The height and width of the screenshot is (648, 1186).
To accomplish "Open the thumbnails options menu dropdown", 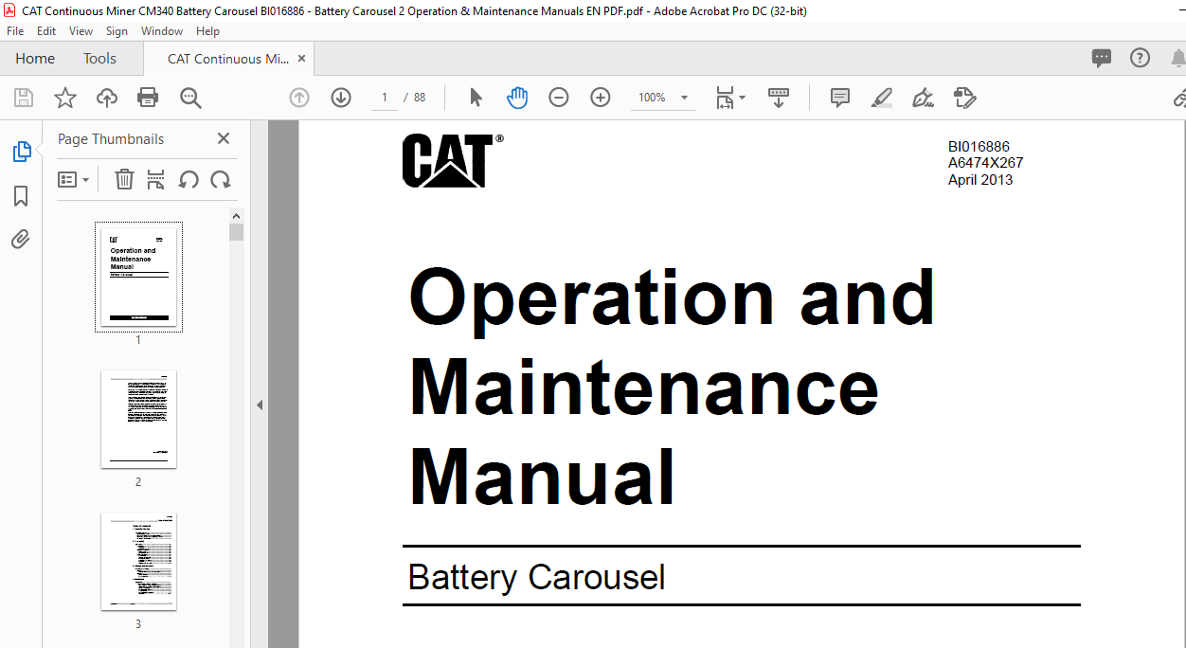I will [74, 179].
